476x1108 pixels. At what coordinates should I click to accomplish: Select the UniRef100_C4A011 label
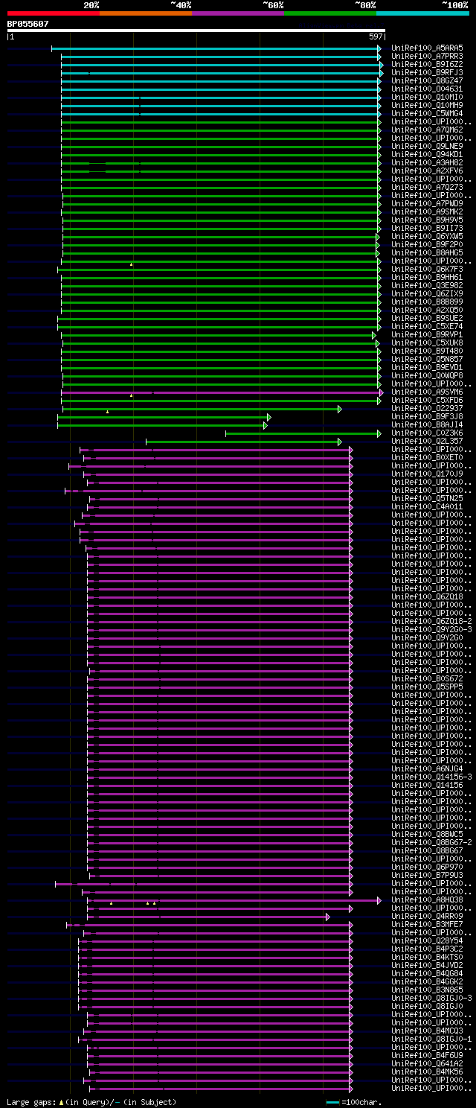pos(427,506)
